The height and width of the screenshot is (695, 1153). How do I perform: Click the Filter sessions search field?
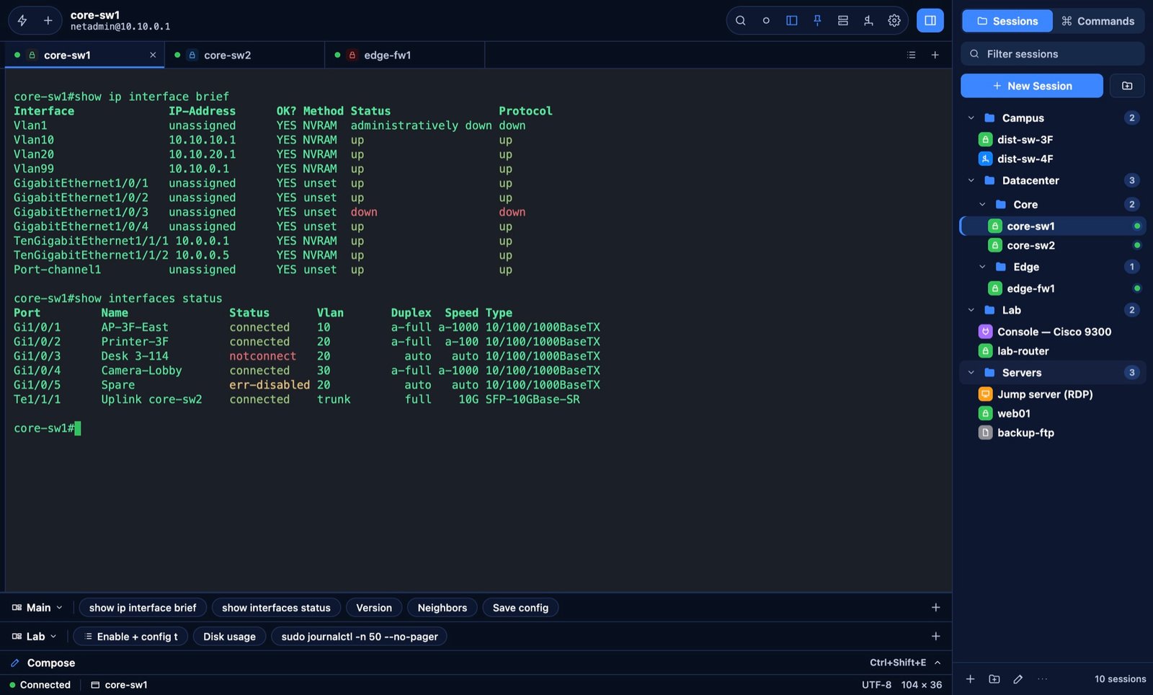1053,54
